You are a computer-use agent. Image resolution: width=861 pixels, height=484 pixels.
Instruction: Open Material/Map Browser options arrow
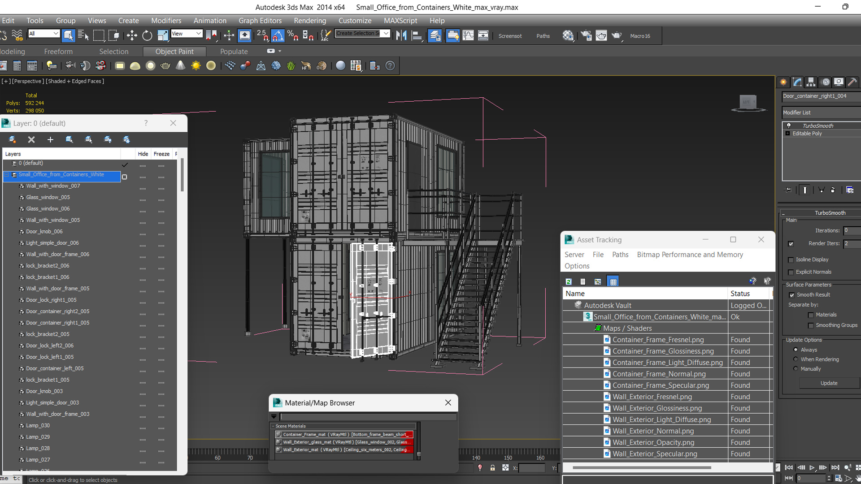(274, 417)
